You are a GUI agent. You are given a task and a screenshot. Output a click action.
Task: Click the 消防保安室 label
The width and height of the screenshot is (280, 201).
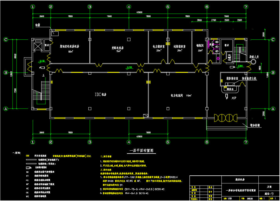[x=232, y=78]
